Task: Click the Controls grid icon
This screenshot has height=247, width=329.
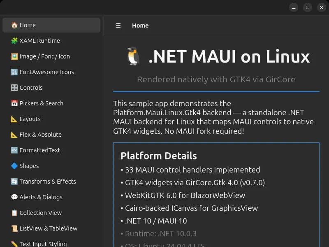Action: click(x=13, y=87)
